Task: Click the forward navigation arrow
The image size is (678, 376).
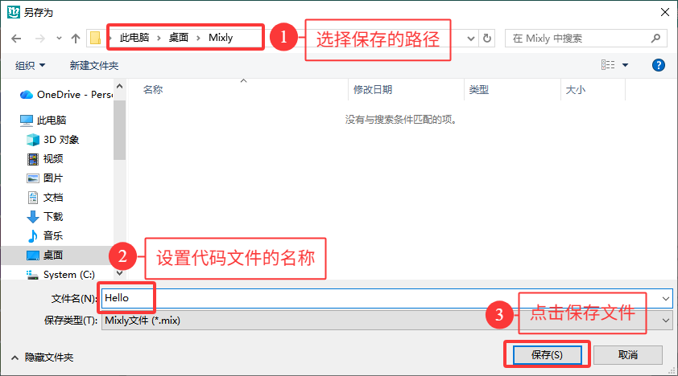Action: pyautogui.click(x=39, y=39)
